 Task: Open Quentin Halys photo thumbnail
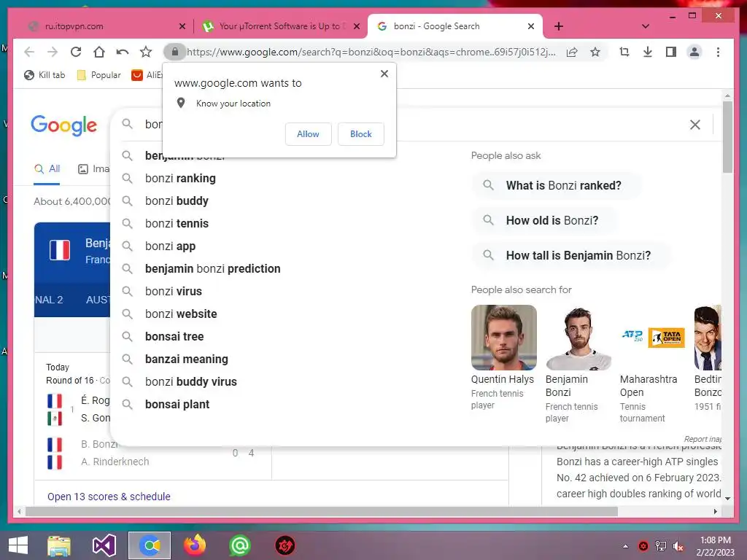click(x=503, y=338)
